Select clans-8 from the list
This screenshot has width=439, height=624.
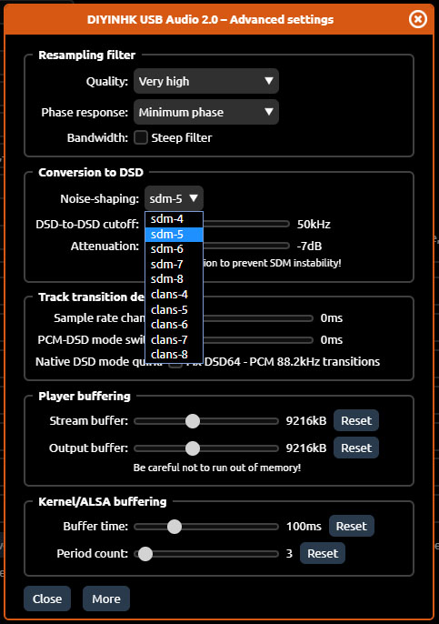175,355
